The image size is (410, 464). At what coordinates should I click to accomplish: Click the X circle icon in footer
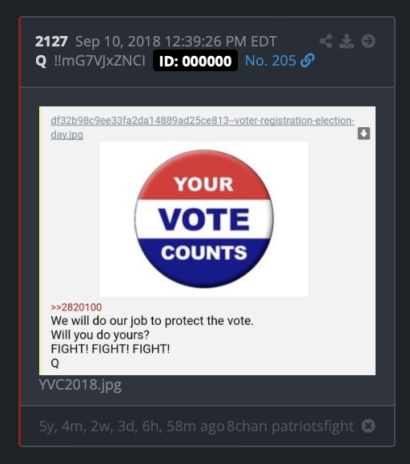(x=368, y=426)
